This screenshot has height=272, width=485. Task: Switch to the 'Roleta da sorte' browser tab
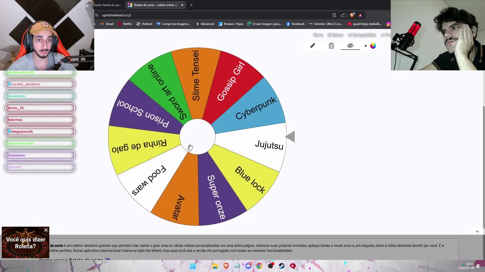pyautogui.click(x=155, y=5)
